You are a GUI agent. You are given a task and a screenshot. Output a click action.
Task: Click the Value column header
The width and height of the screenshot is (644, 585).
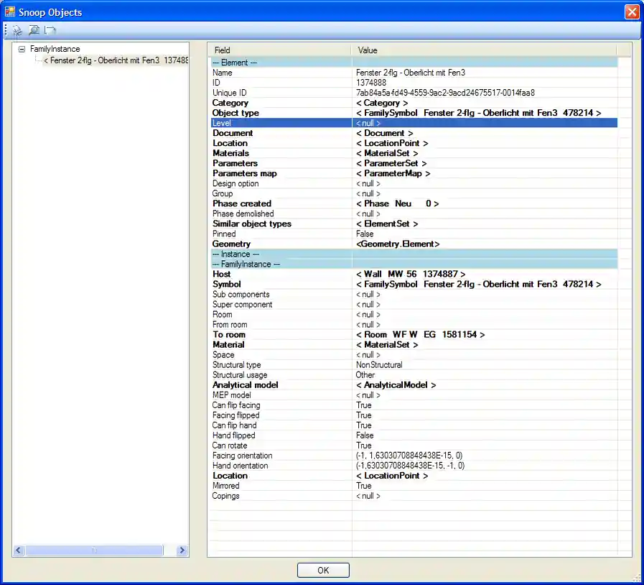coord(368,50)
